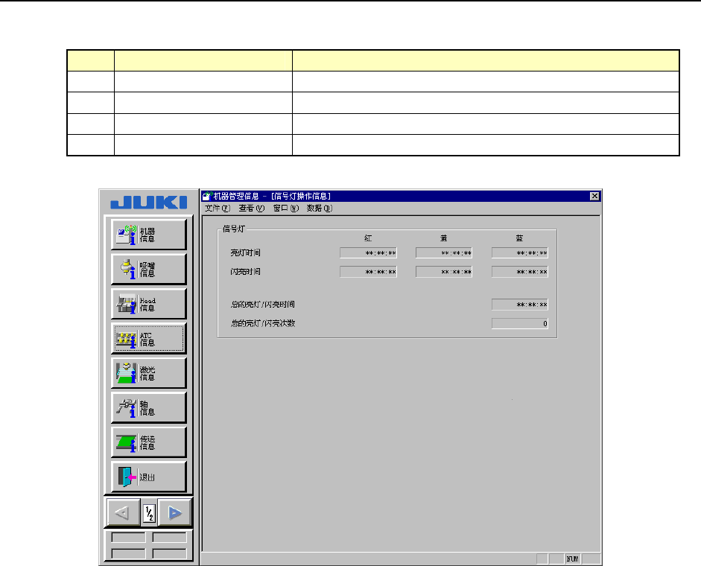Screen dimensions: 701x566
Task: Open the 轴信息 axis info button
Action: 148,407
